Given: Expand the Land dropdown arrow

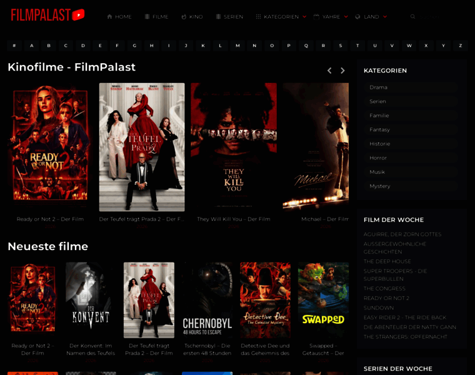Looking at the screenshot, I should 385,17.
